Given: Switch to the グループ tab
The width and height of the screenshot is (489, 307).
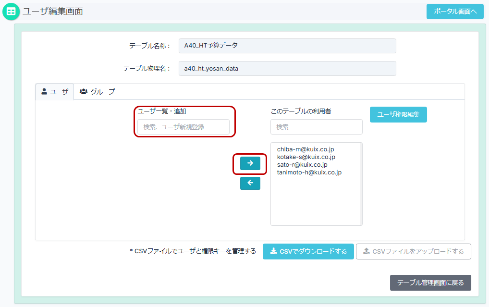Looking at the screenshot, I should tap(98, 91).
